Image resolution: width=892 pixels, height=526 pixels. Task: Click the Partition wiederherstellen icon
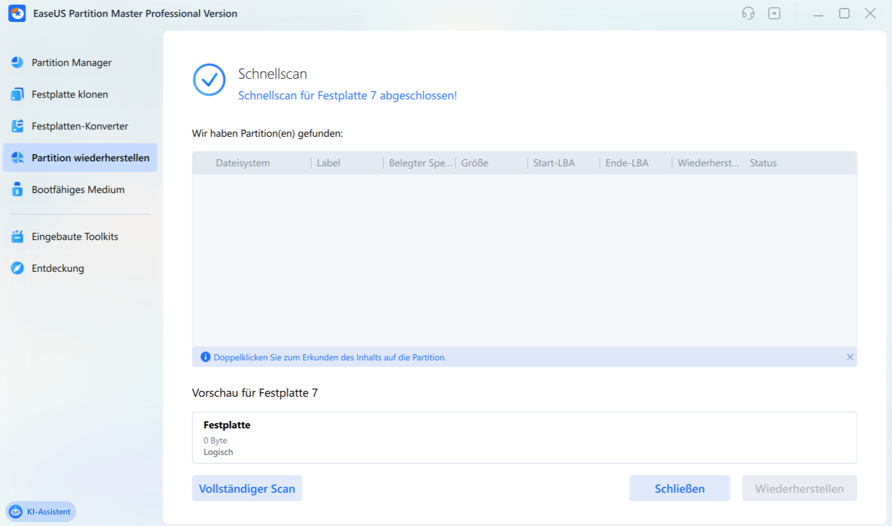(x=17, y=158)
